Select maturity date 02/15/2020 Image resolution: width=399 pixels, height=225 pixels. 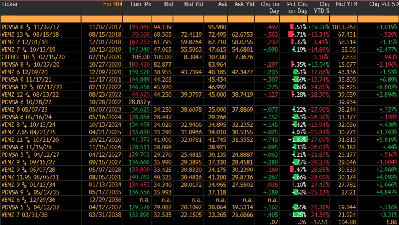tap(106, 57)
